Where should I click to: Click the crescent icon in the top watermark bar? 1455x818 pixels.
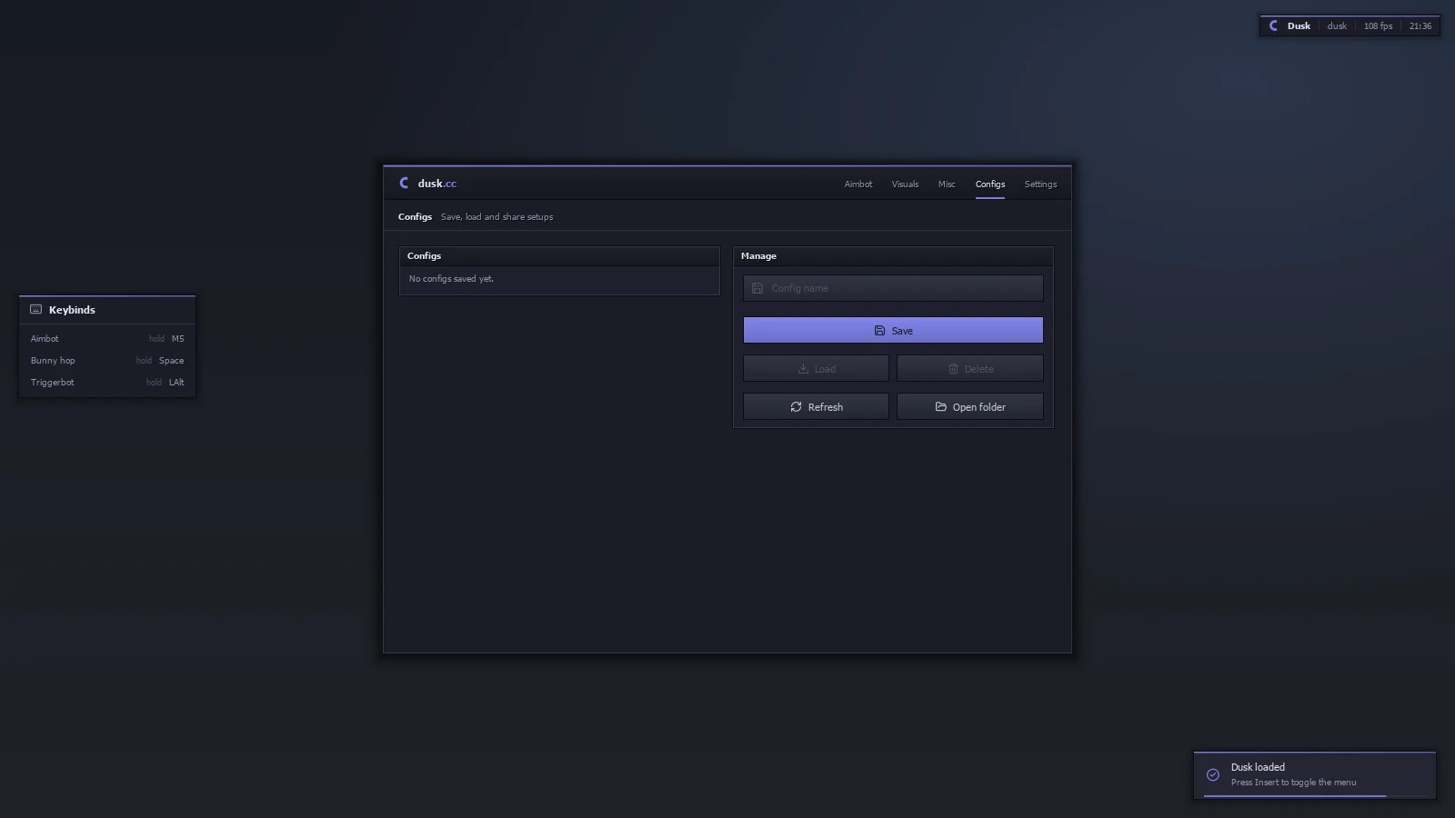point(1274,25)
